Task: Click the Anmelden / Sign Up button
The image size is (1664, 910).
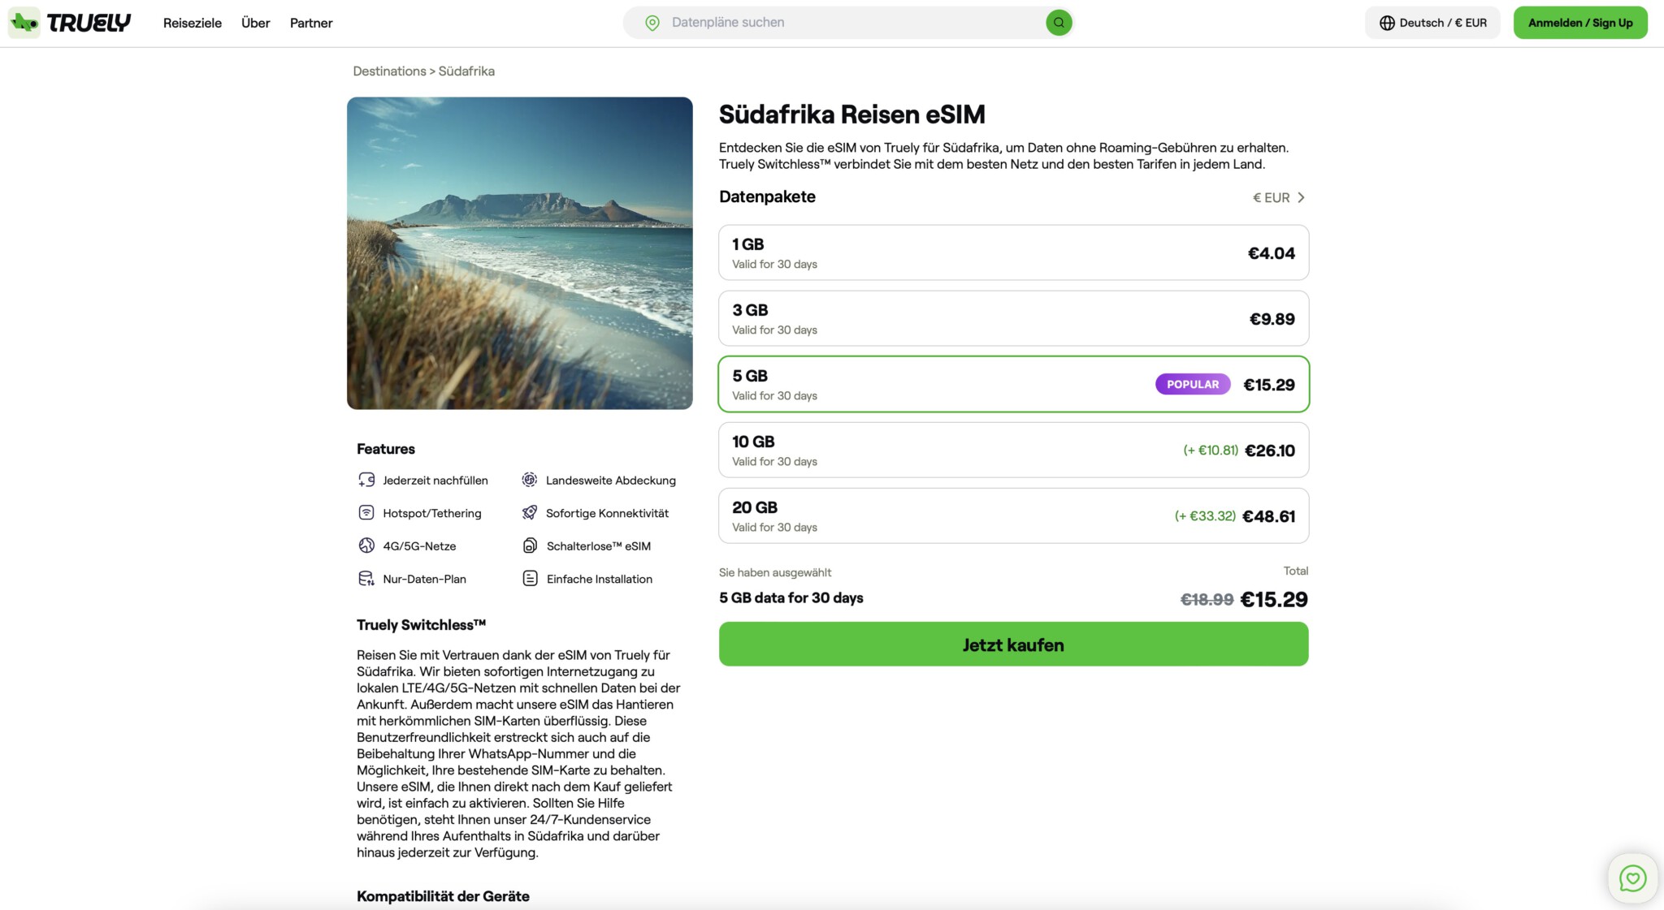Action: pos(1579,23)
